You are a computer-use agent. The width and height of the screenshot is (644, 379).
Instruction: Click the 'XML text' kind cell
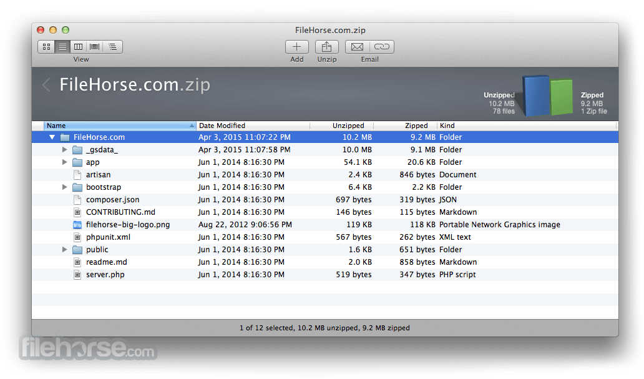coord(455,237)
